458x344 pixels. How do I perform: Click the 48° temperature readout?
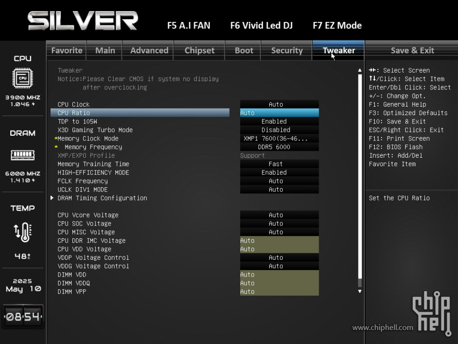[x=22, y=256]
